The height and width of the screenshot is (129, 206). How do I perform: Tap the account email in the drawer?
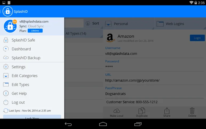coord(34,21)
